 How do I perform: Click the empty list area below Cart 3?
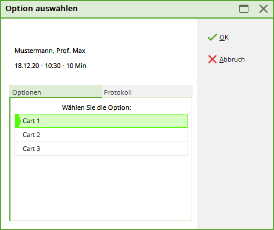coord(101,188)
